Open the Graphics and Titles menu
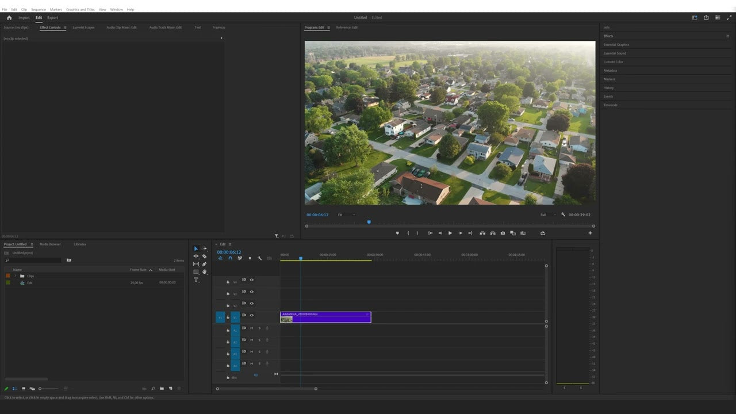736x414 pixels. pos(80,9)
